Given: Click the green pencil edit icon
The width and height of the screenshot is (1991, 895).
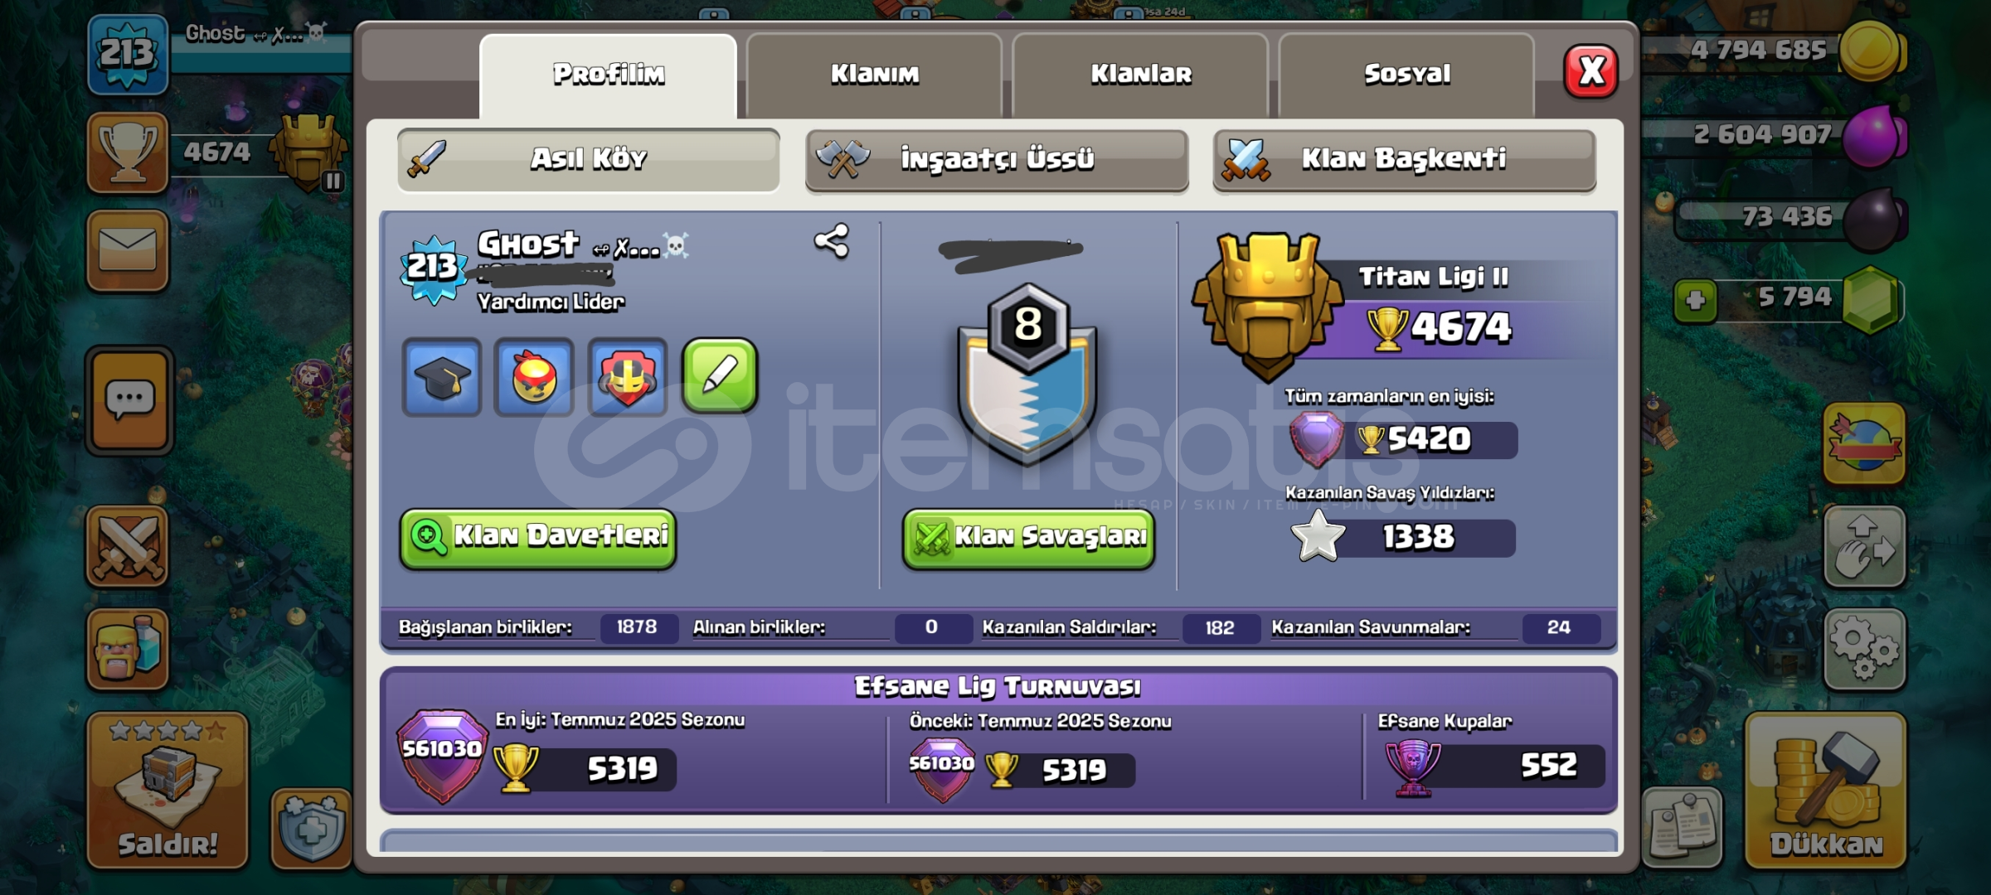Looking at the screenshot, I should (720, 375).
